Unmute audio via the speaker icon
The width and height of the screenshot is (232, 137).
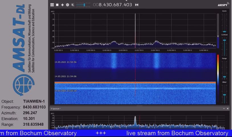(73, 5)
